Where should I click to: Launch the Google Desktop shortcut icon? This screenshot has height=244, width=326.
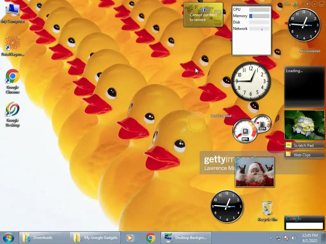(12, 114)
